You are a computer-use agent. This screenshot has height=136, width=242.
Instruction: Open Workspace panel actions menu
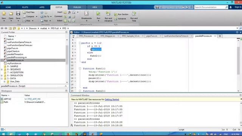click(x=67, y=91)
